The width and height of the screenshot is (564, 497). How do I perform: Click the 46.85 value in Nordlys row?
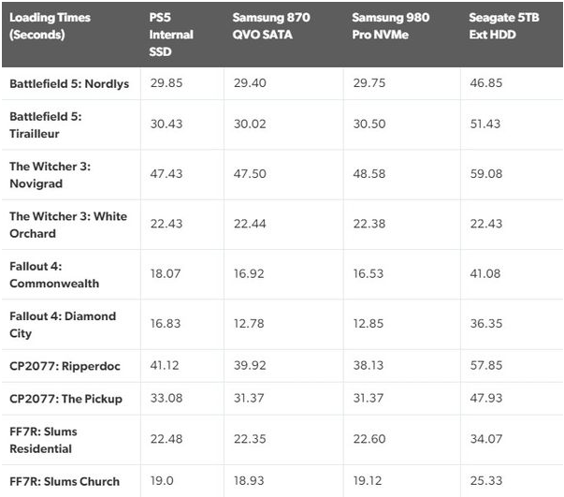click(486, 82)
